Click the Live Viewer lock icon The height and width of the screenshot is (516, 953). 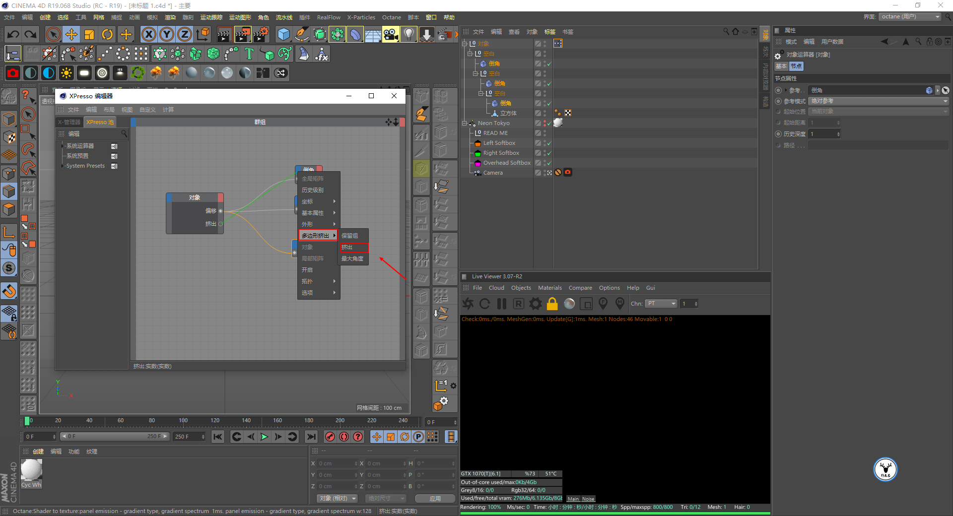point(552,303)
